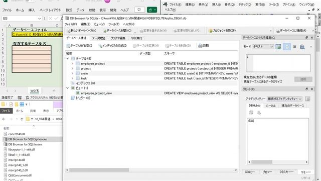Open the モード dropdown showing テキスト
The image size is (321, 181).
pos(263,47)
